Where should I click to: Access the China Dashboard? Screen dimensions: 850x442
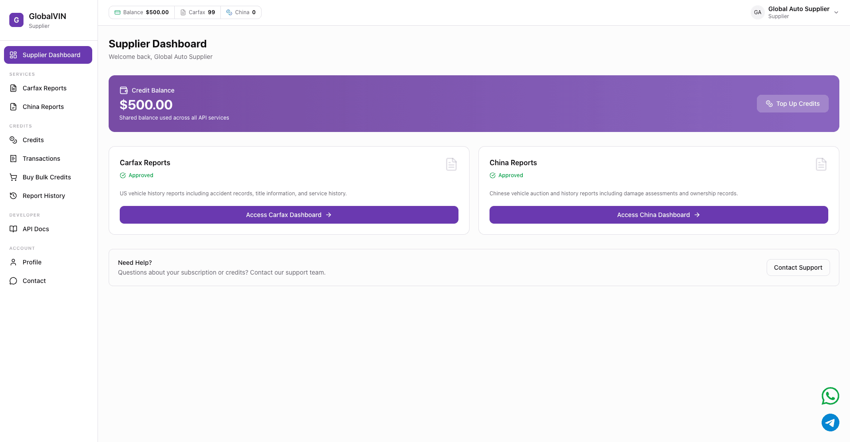[x=658, y=215]
